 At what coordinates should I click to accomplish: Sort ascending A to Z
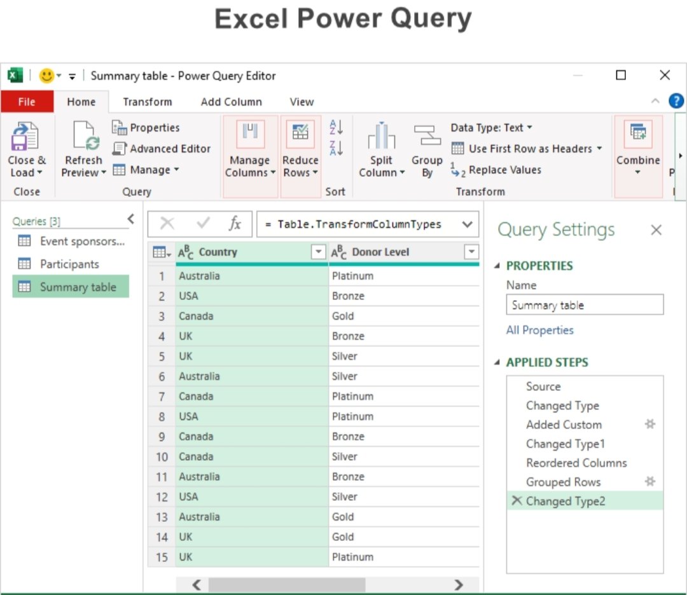pos(336,127)
